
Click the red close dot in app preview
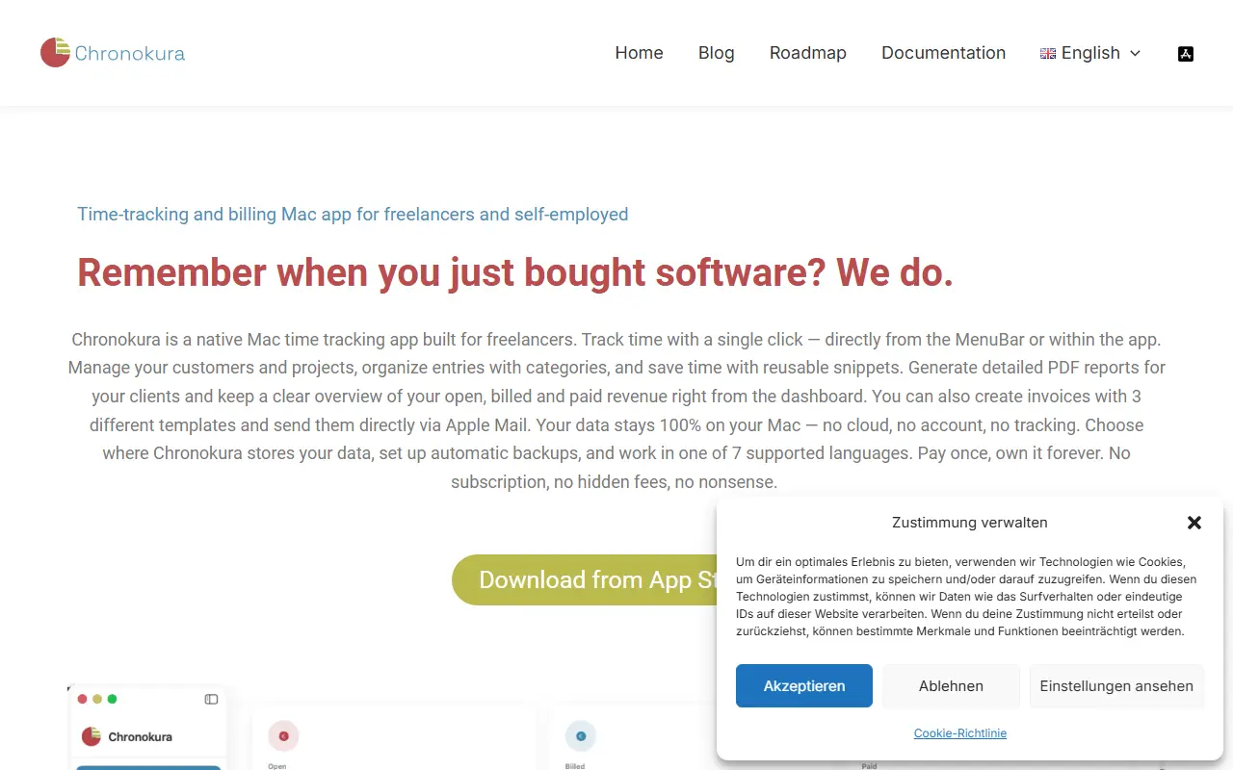pos(83,699)
